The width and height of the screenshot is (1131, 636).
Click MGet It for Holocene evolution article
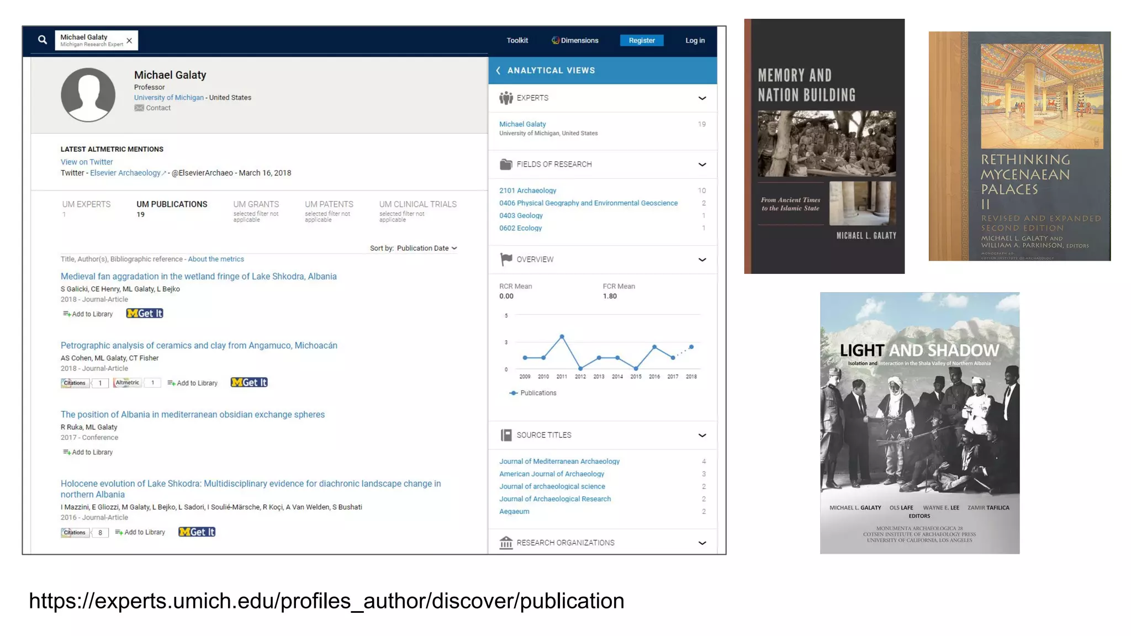coord(197,532)
